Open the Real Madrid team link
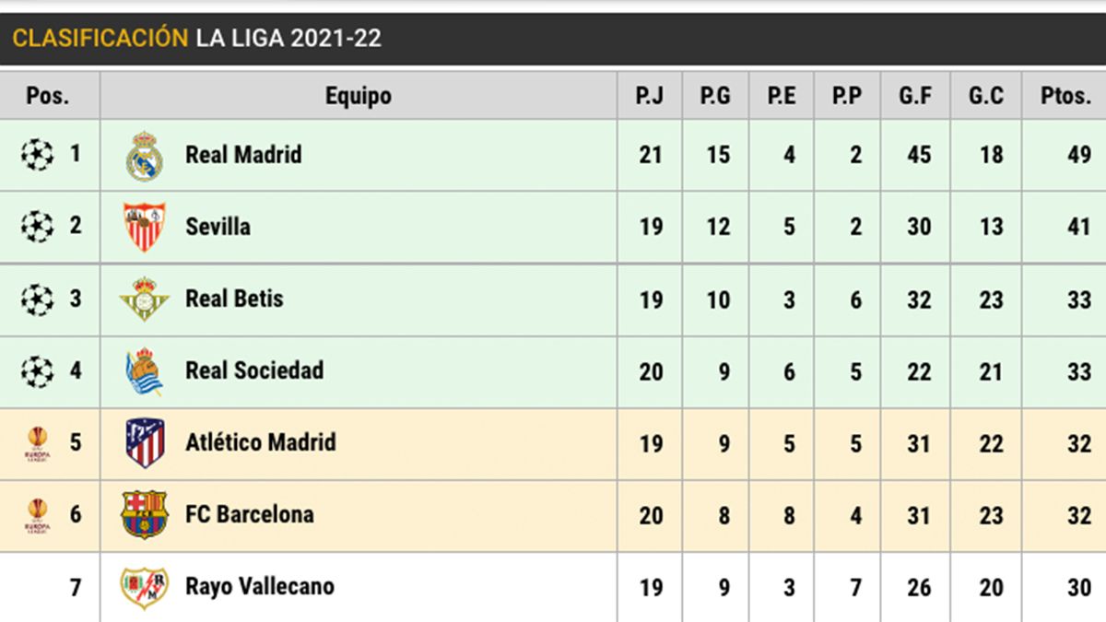The width and height of the screenshot is (1106, 622). (243, 155)
